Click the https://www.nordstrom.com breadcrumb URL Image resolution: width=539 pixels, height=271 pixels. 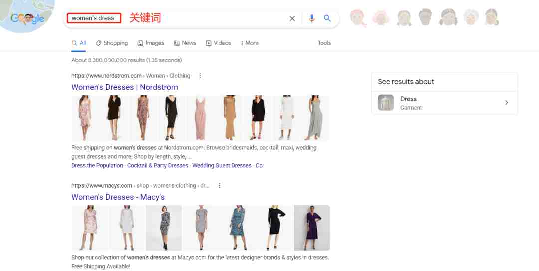coord(107,76)
